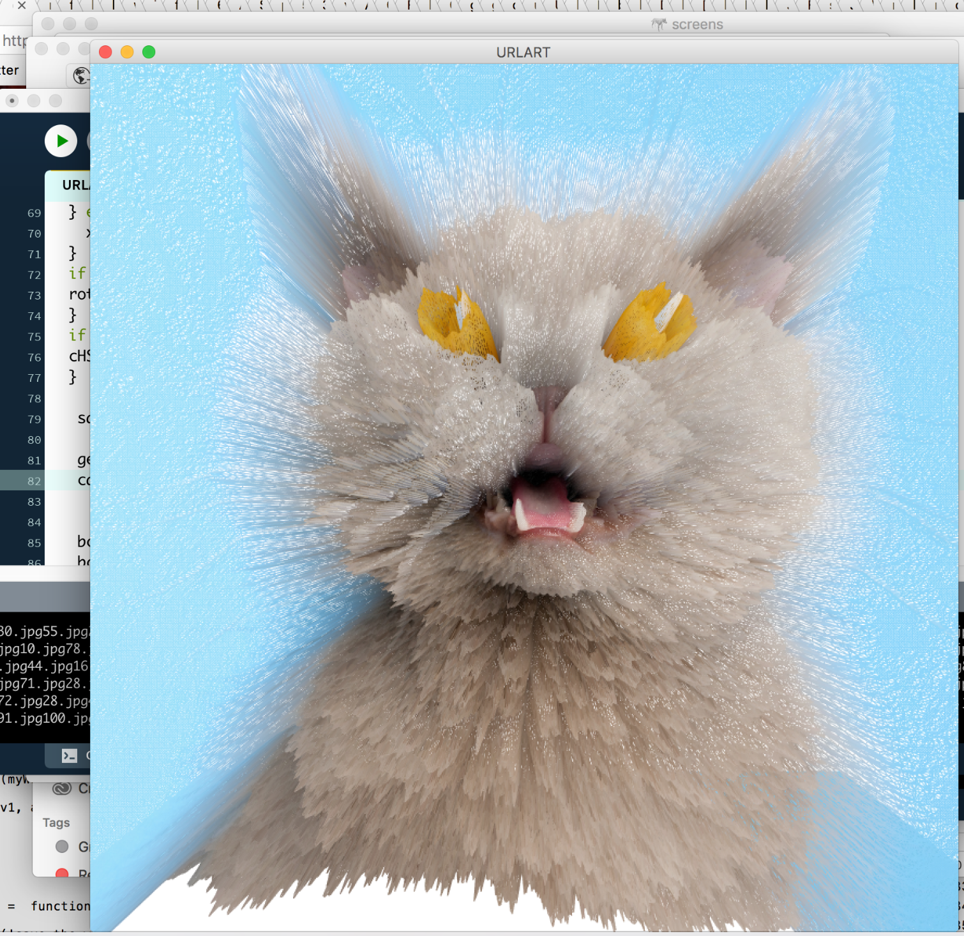The width and height of the screenshot is (964, 936).
Task: Select the gray tag dot under Tags
Action: pyautogui.click(x=62, y=847)
